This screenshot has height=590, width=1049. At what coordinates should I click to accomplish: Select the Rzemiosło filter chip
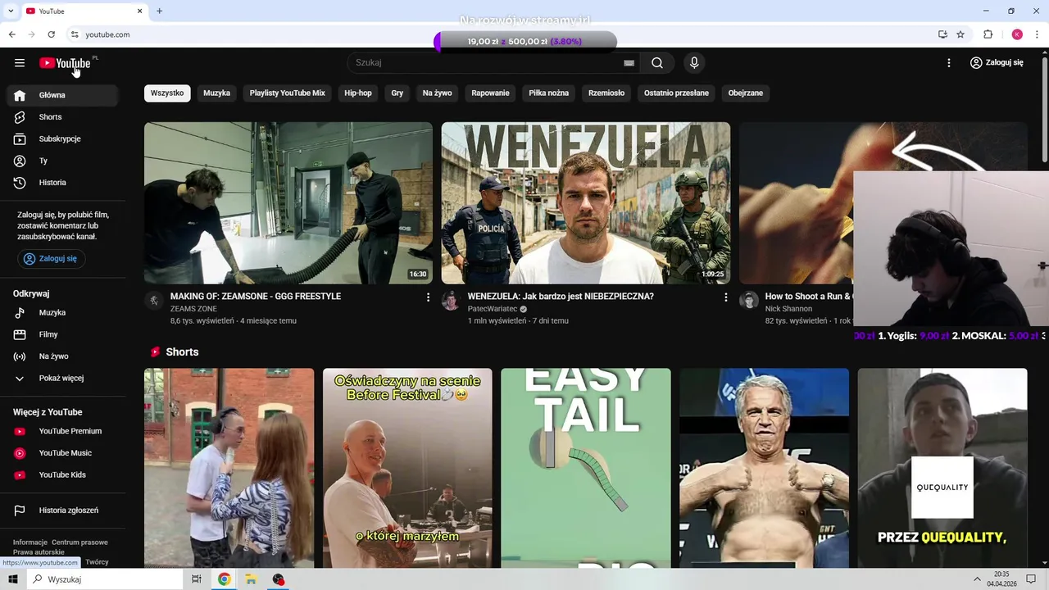pos(606,93)
